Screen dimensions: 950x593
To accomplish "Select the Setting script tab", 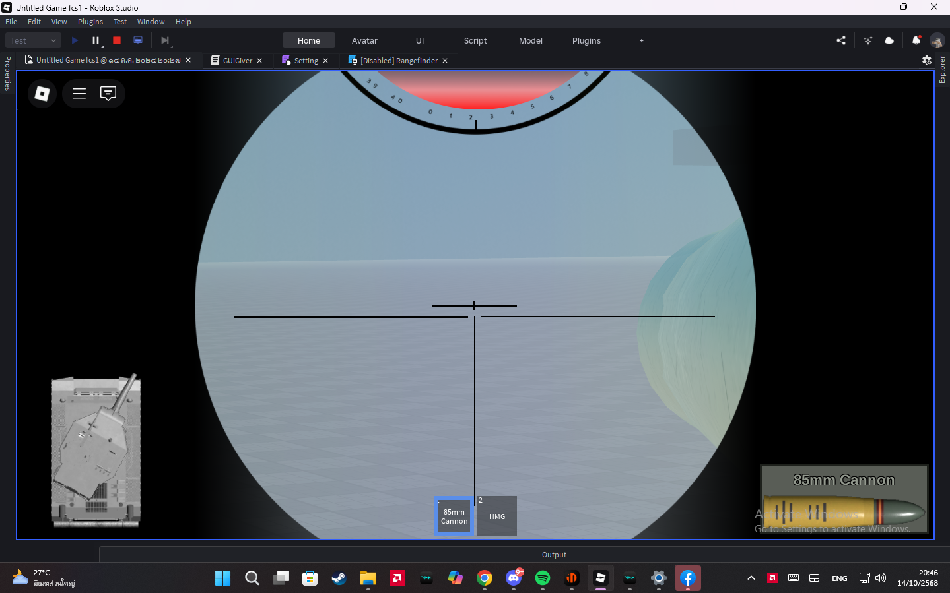I will coord(306,60).
